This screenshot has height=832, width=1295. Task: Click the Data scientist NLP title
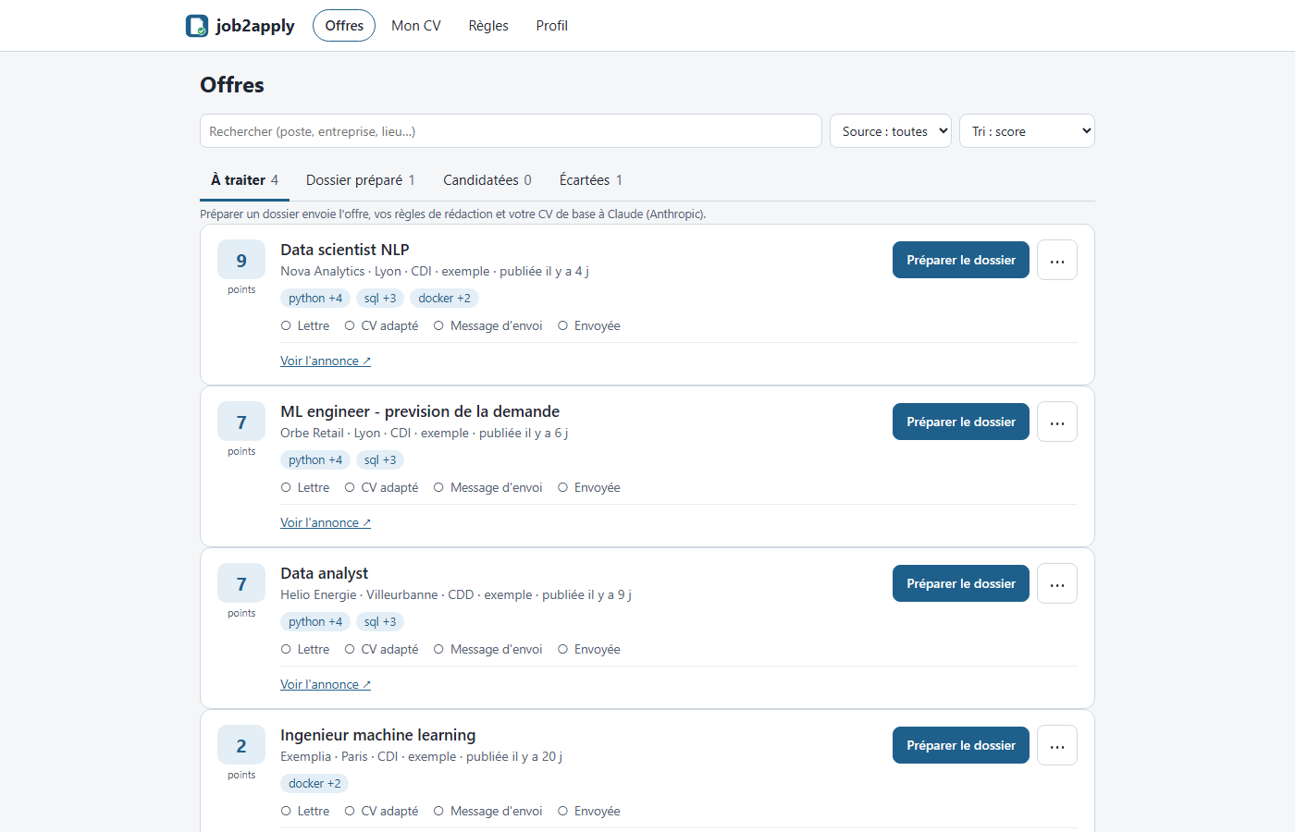(x=345, y=250)
